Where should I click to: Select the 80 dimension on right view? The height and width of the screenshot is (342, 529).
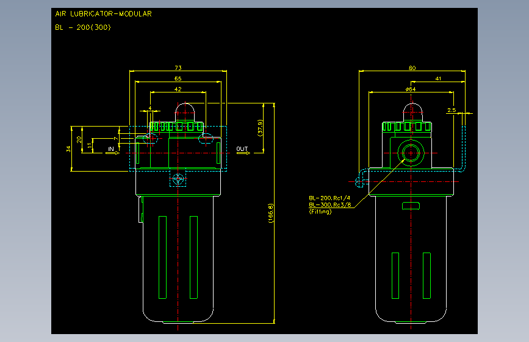click(x=412, y=68)
